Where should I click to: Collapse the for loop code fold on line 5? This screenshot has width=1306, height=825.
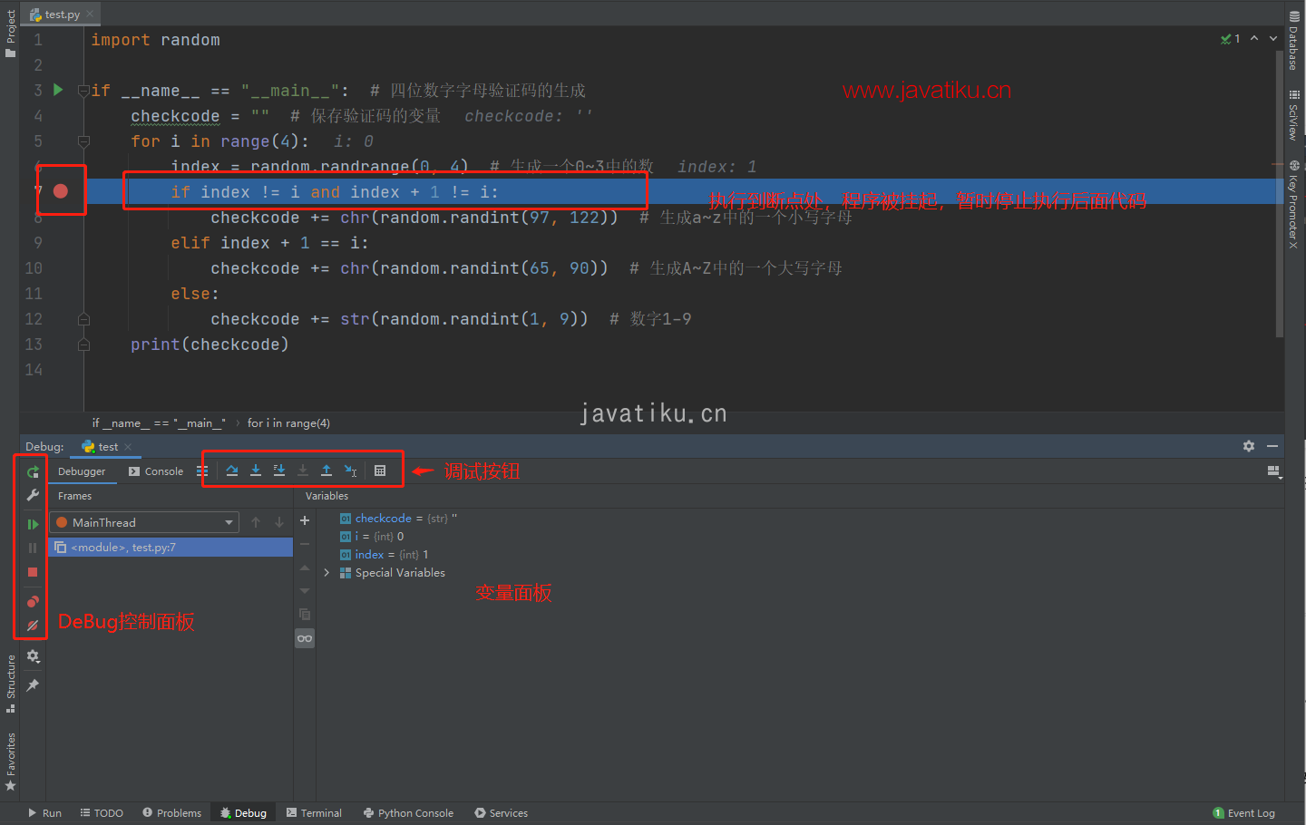(83, 141)
